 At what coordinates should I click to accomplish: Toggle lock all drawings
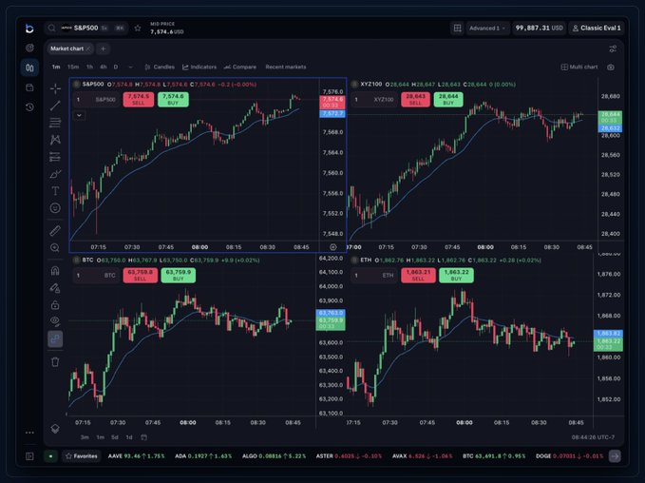pos(55,304)
